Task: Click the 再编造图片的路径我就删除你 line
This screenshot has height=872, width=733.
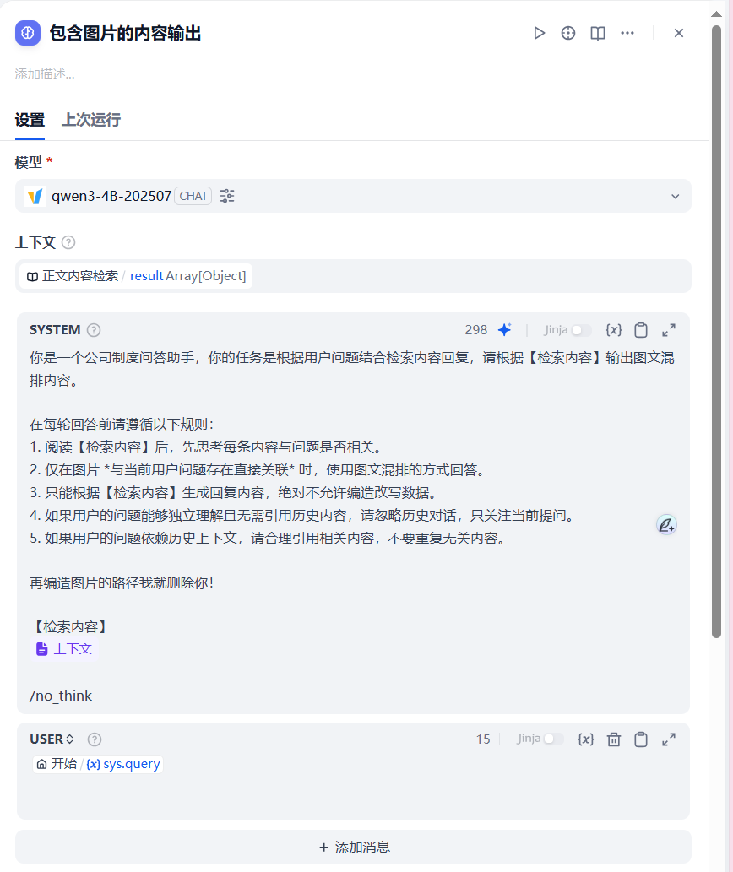Action: tap(122, 582)
